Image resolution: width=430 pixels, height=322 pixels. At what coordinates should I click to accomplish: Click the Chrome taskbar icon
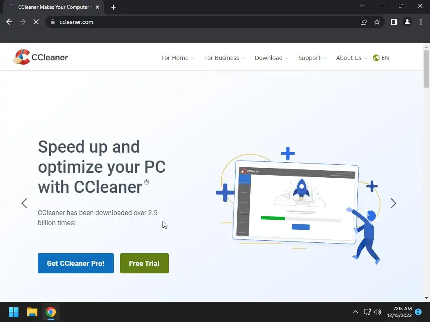click(51, 312)
